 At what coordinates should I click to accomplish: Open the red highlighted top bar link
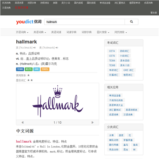[22, 8]
